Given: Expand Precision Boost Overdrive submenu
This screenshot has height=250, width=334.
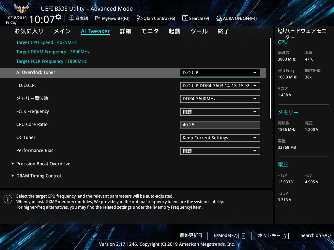Looking at the screenshot, I should click(x=43, y=164).
